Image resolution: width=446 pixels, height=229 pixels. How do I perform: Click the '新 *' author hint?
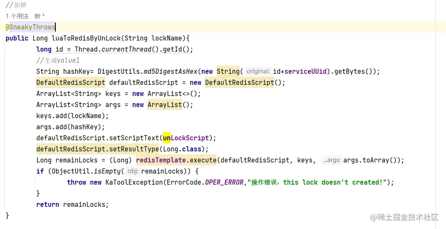point(40,16)
